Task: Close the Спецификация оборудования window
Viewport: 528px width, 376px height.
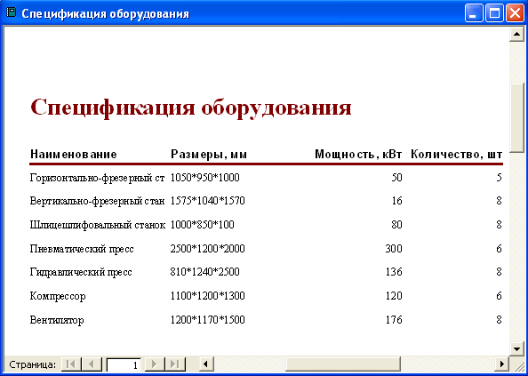Action: tap(515, 13)
